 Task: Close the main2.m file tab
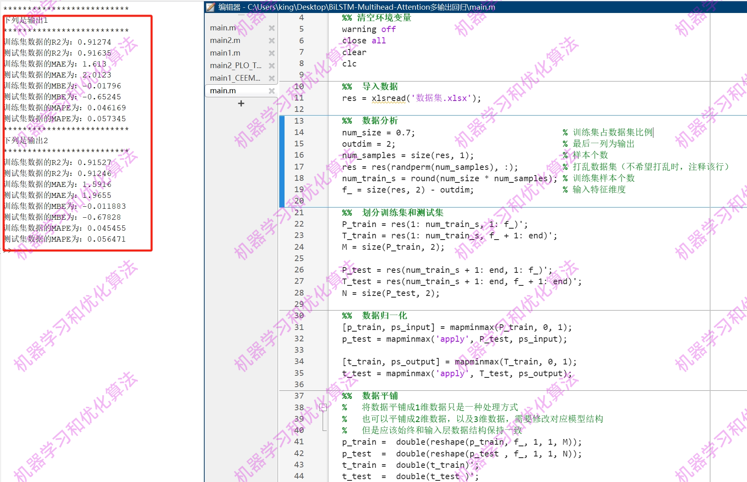tap(272, 40)
